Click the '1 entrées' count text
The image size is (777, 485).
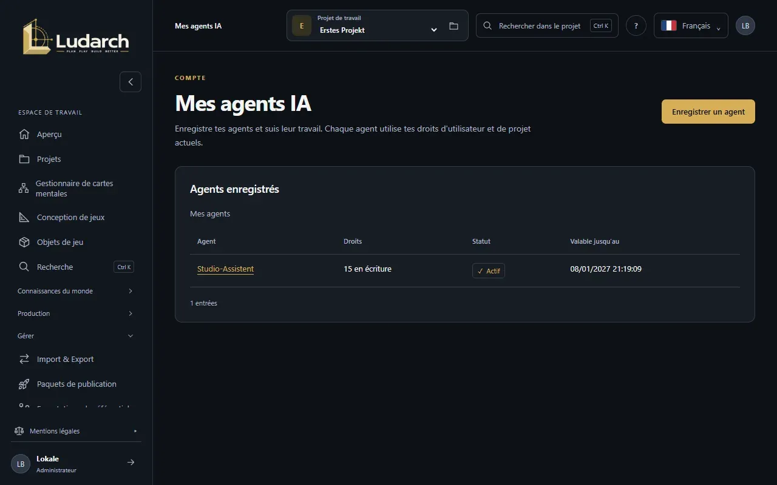[203, 303]
